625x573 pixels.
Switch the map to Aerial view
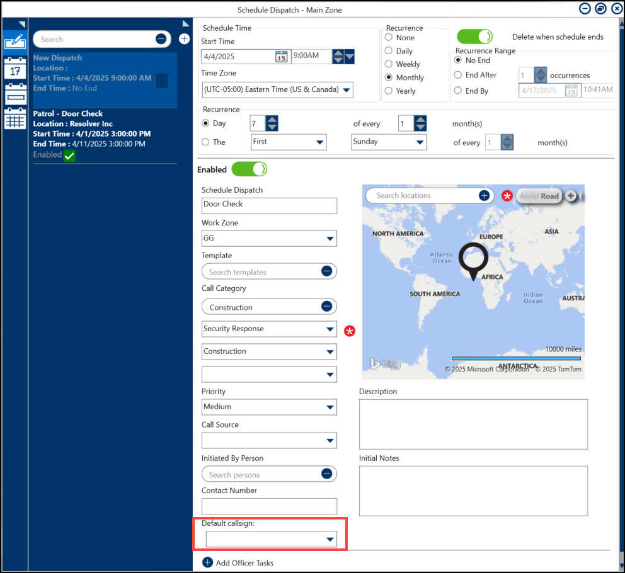coord(529,196)
